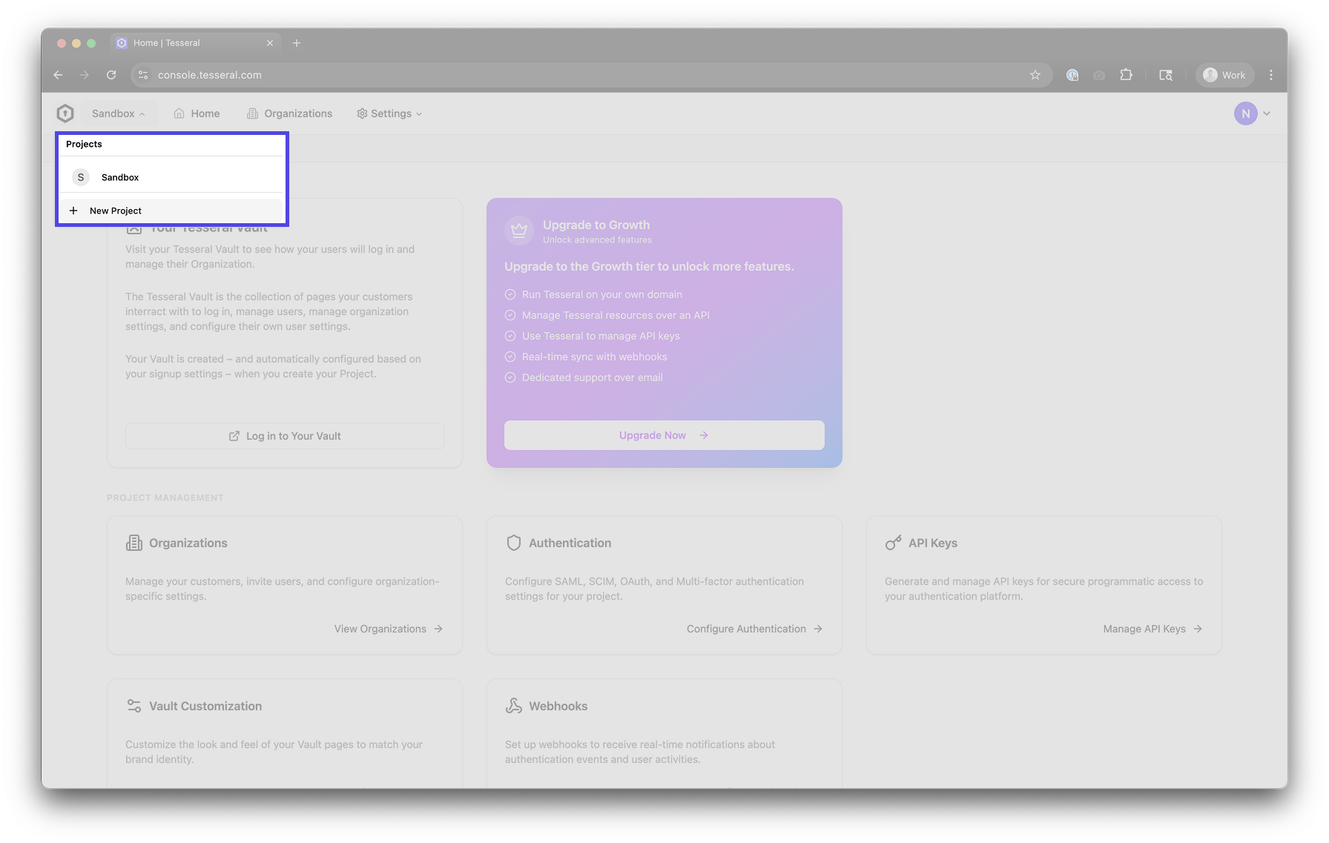
Task: Open the N user avatar menu
Action: pos(1245,113)
